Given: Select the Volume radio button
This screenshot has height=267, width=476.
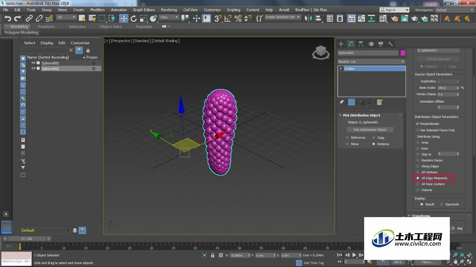Looking at the screenshot, I should [x=418, y=190].
